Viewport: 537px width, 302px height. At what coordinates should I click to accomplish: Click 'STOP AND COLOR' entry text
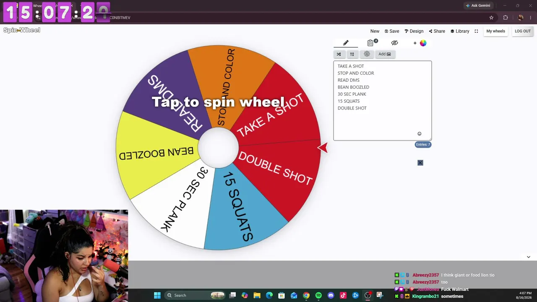356,73
